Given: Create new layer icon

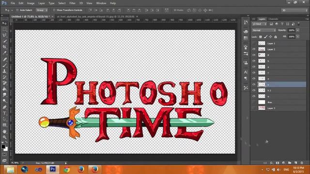Looking at the screenshot, I should click(296, 163).
